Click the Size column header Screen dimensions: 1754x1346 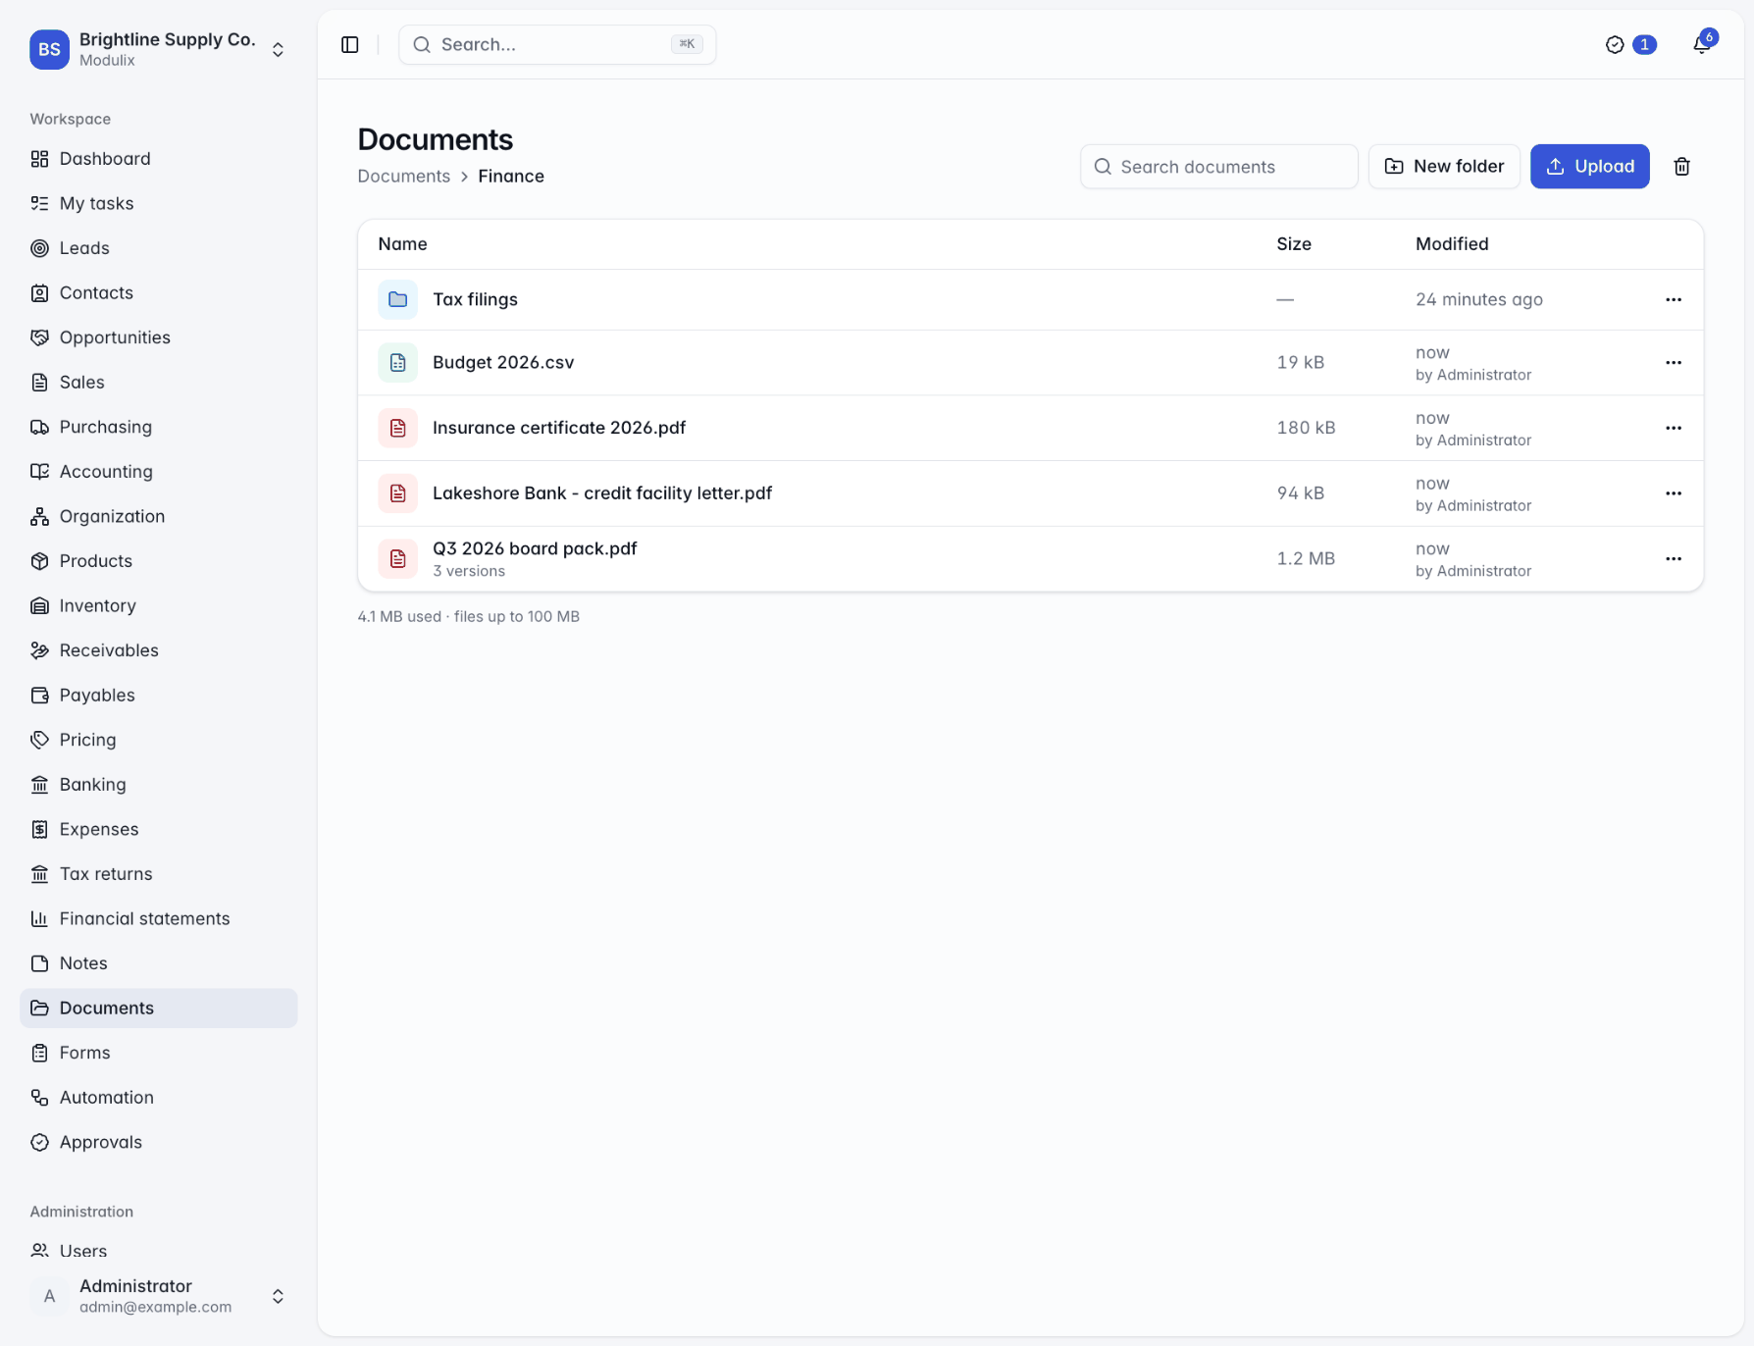[x=1294, y=244]
